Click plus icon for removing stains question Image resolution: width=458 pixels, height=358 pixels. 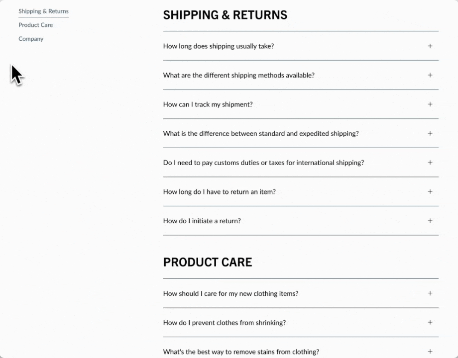(x=430, y=352)
